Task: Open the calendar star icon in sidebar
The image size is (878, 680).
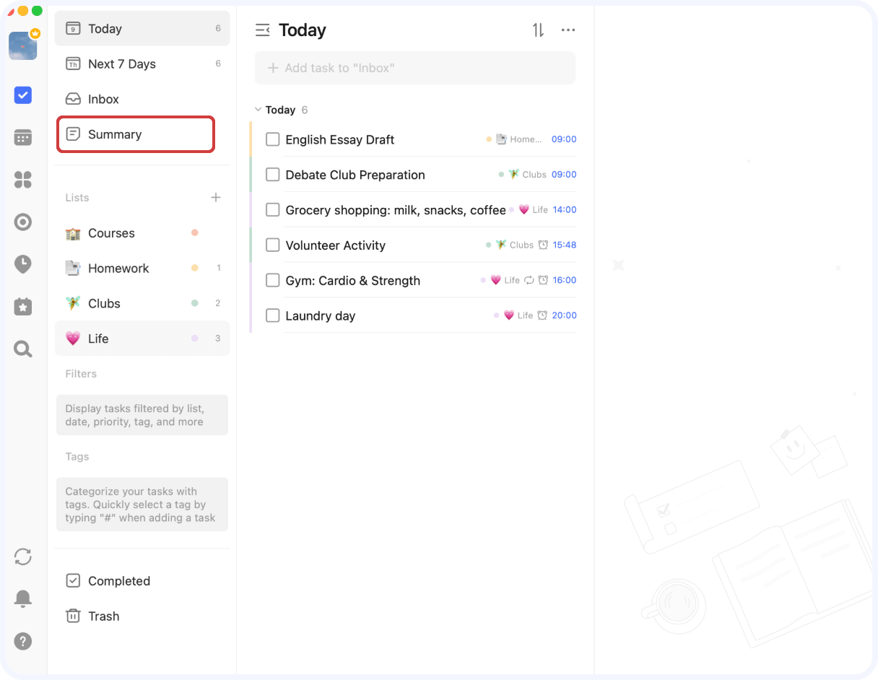Action: pos(23,307)
